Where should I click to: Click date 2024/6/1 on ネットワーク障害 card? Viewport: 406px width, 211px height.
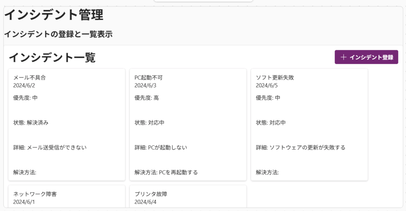coord(25,202)
